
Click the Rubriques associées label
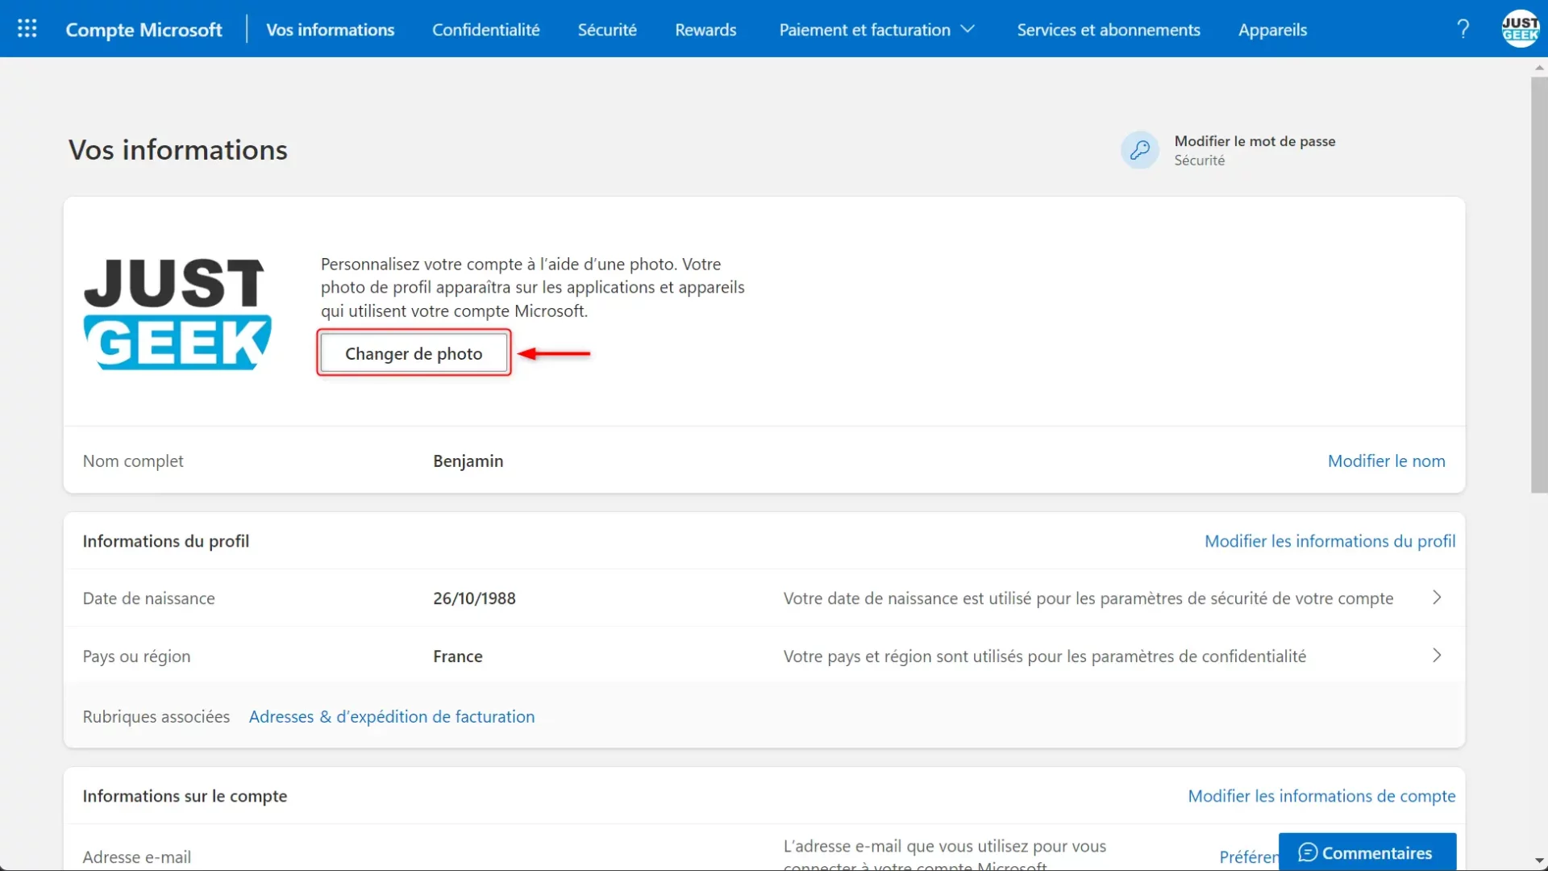(156, 716)
